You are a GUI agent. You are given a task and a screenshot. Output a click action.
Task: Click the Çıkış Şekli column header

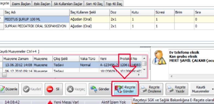point(66,59)
